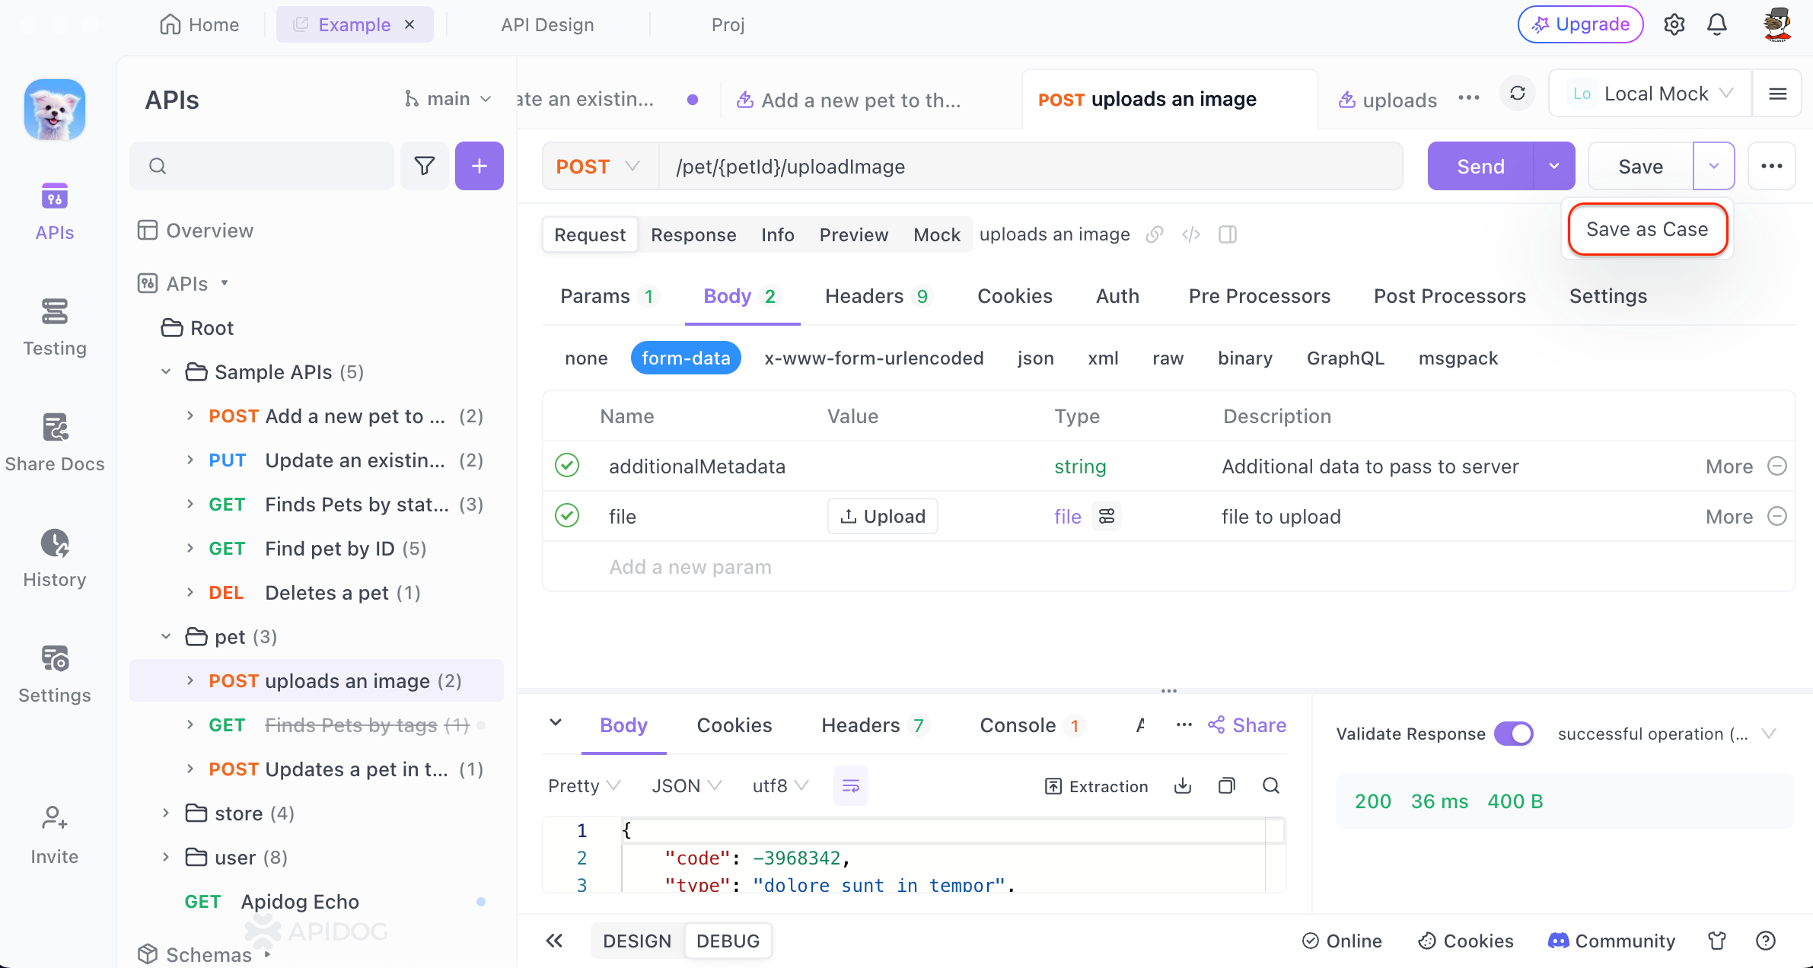Open the main branch dropdown
Screen dimensions: 1813x968
(x=448, y=99)
